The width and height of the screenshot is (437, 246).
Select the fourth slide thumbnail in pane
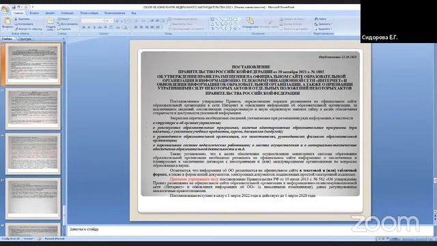[x=33, y=199]
